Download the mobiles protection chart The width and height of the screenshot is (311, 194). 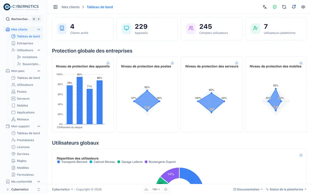coord(301,62)
